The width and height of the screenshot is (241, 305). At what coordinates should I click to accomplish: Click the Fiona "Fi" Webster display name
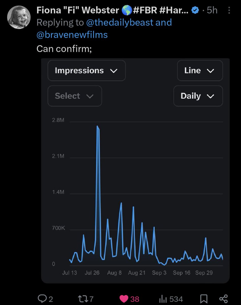[78, 10]
